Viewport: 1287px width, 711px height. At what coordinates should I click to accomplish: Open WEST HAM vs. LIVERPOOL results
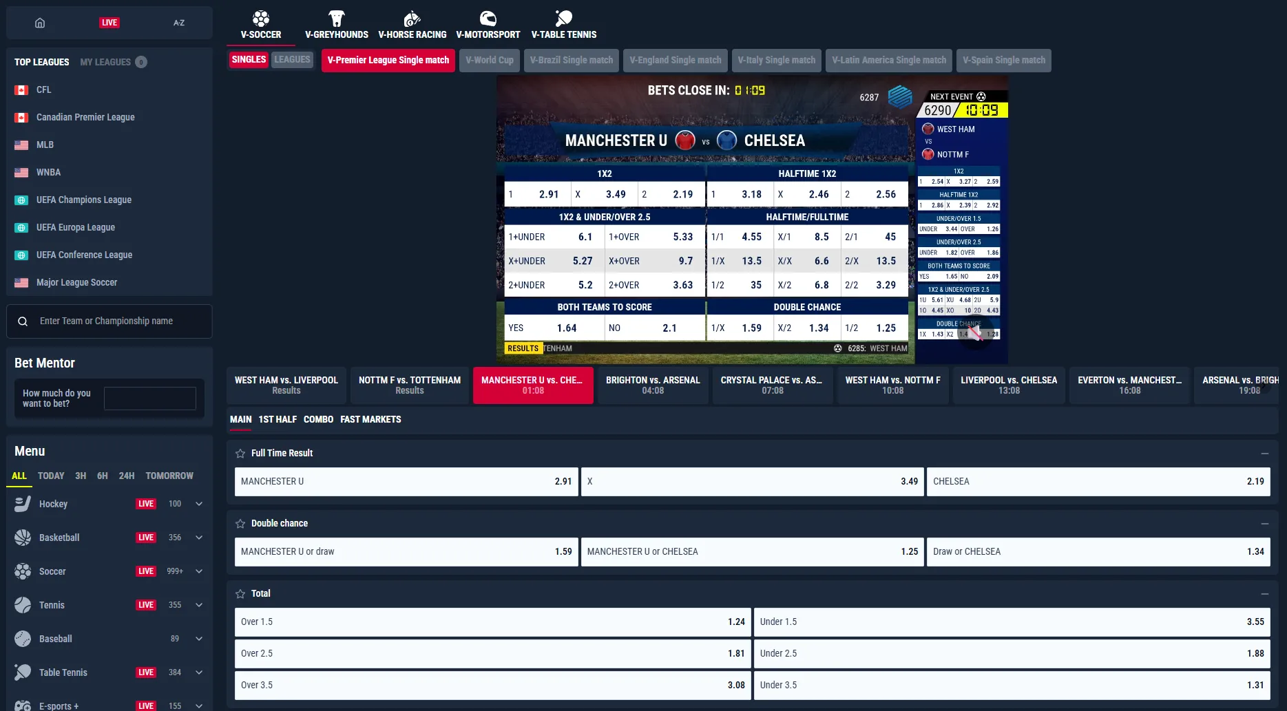286,385
